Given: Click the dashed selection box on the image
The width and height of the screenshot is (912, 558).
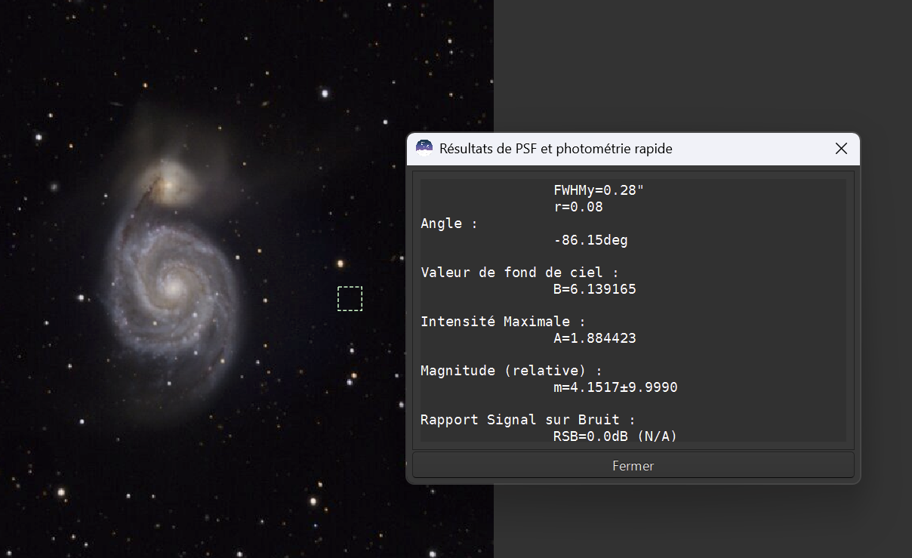Looking at the screenshot, I should [x=350, y=298].
